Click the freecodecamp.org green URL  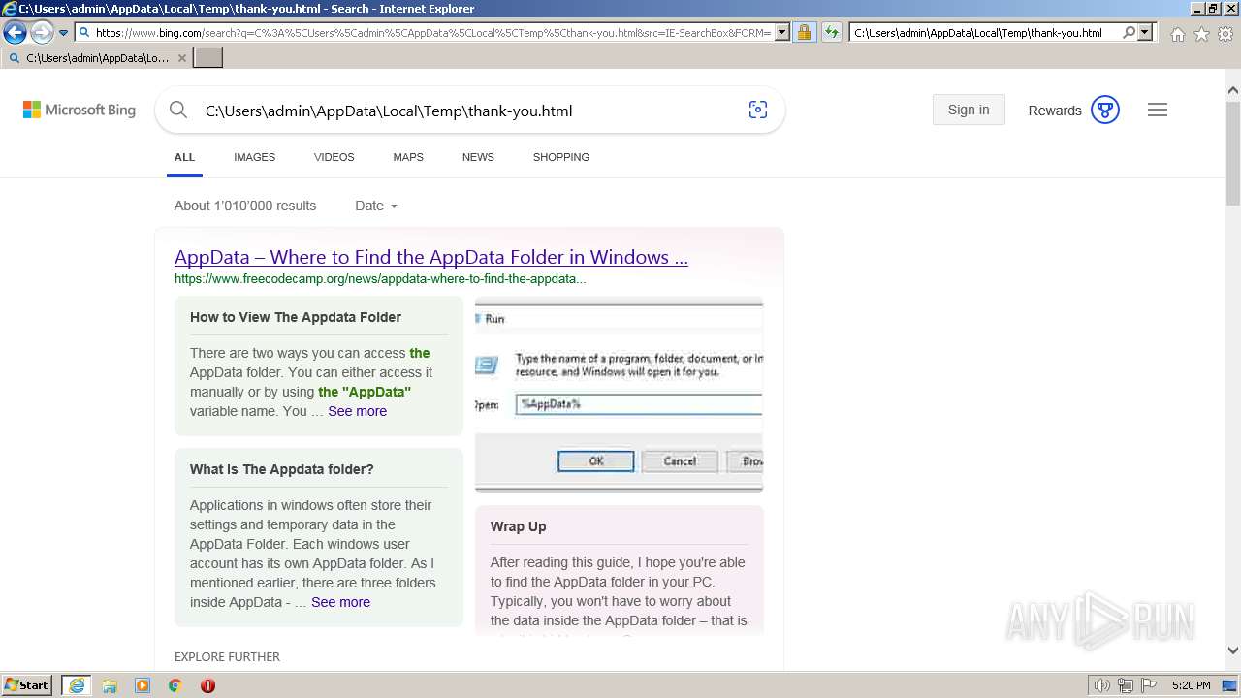pyautogui.click(x=380, y=279)
